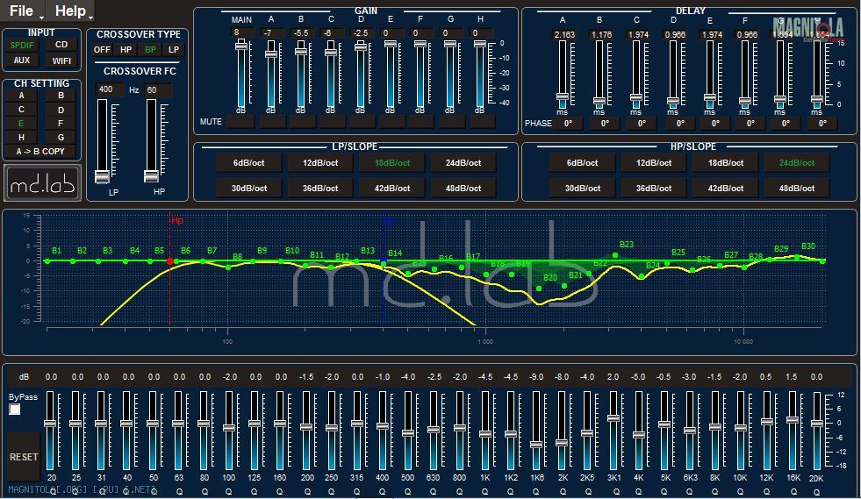Set the crossover type to HP
Screen dimensions: 861x499
point(126,50)
